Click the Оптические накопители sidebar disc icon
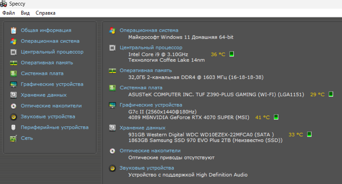342x184 pixels. (x=13, y=106)
